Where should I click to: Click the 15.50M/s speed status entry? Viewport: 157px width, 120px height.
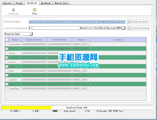click(15, 111)
